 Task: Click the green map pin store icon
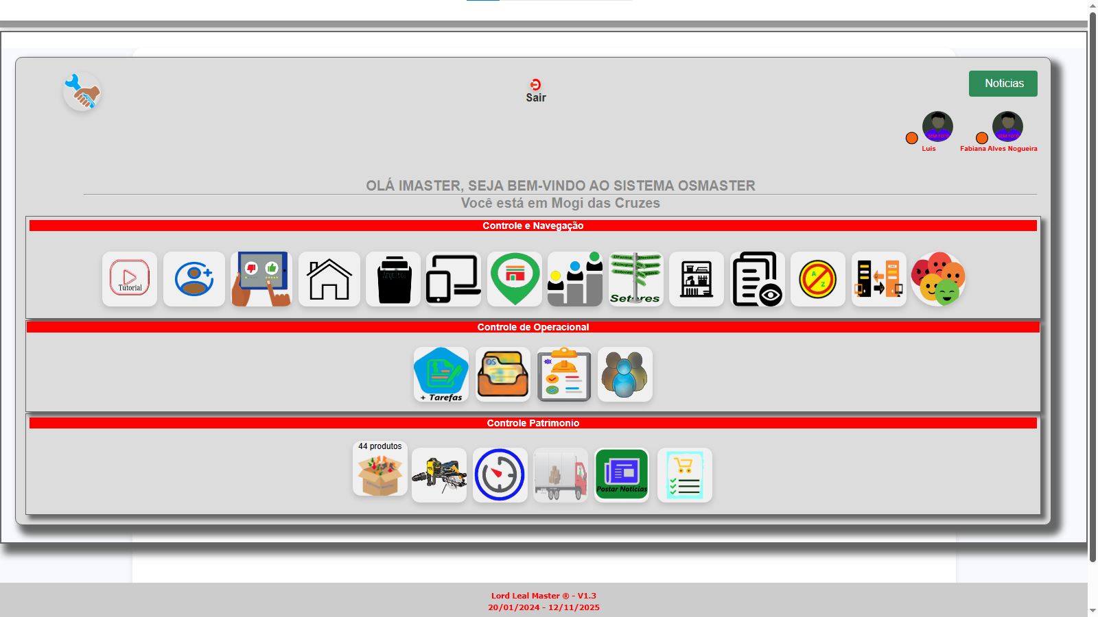point(515,279)
